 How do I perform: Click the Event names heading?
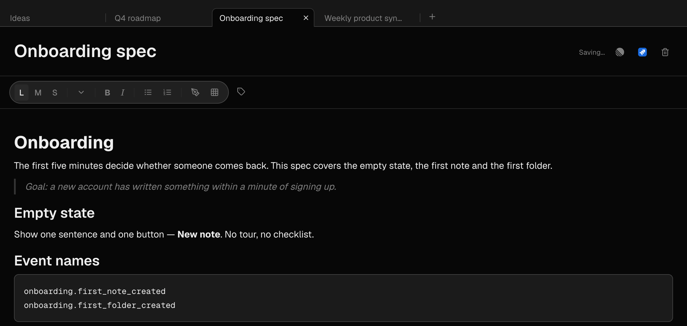click(57, 261)
